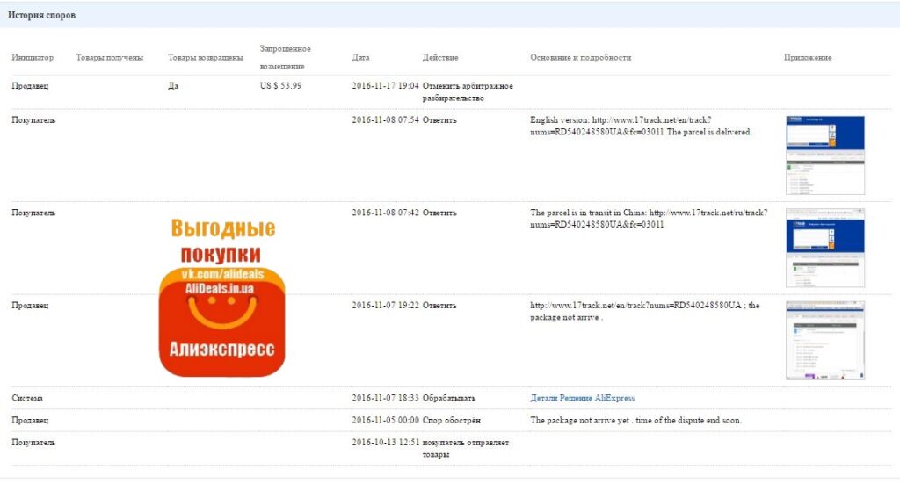This screenshot has width=900, height=484.
Task: Click the 'Дата' column header
Action: coord(360,57)
